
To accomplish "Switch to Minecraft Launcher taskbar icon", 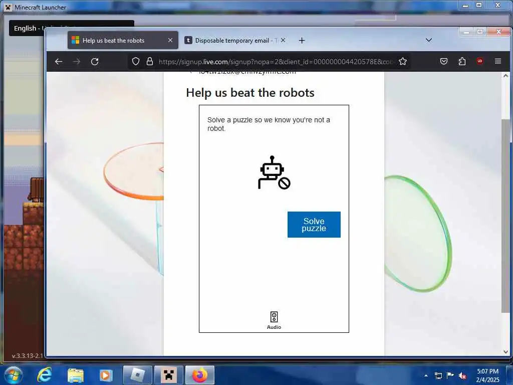I will (x=168, y=375).
